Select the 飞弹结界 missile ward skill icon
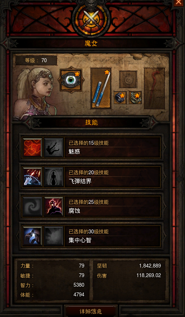Viewport: 185px width, 317px height. click(32, 177)
